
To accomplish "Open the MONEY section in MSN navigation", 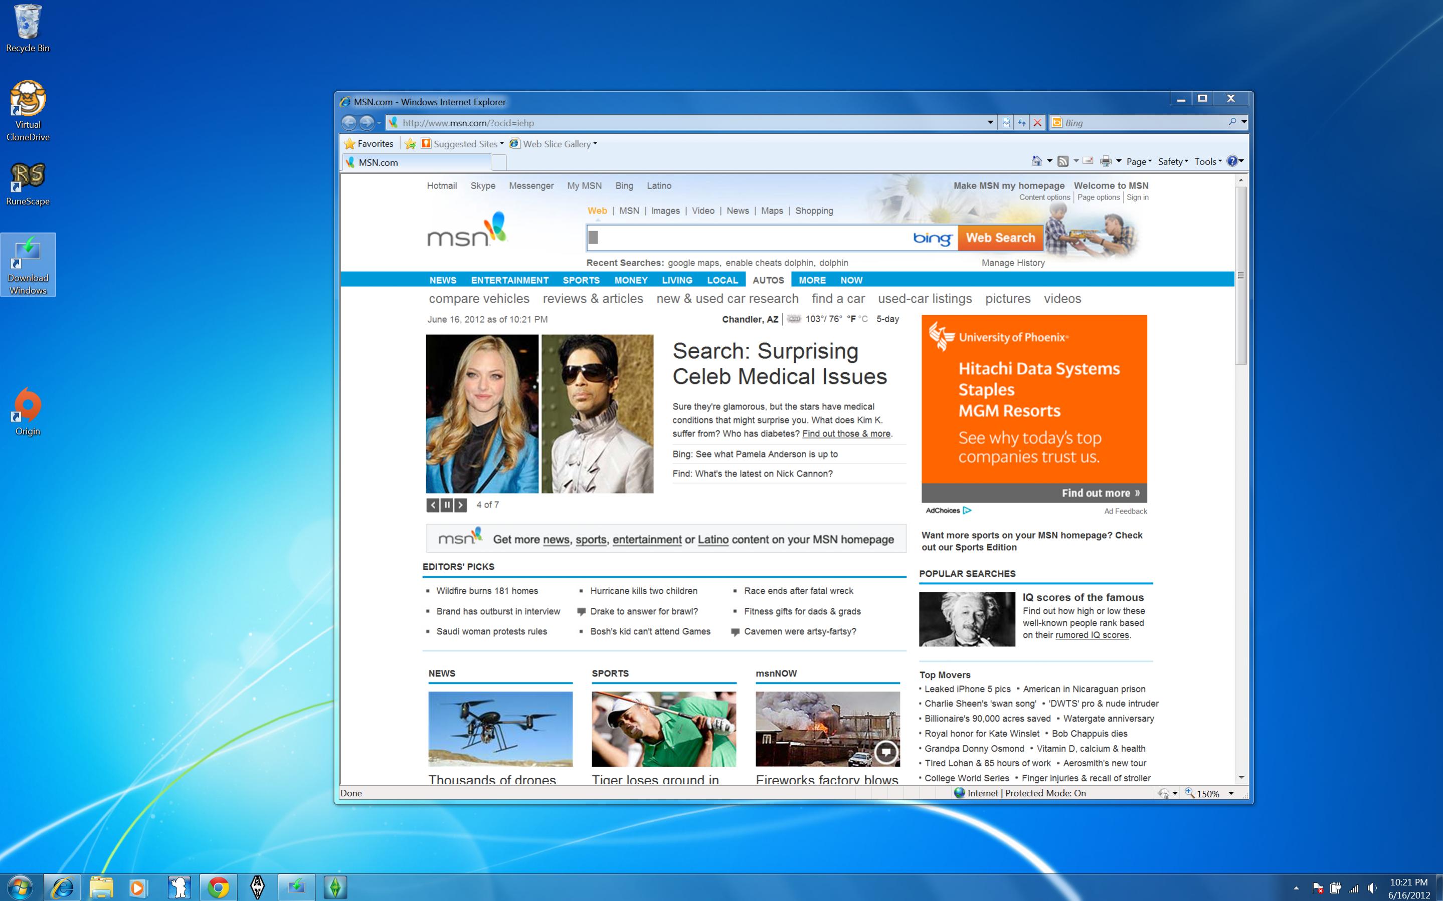I will coord(631,280).
